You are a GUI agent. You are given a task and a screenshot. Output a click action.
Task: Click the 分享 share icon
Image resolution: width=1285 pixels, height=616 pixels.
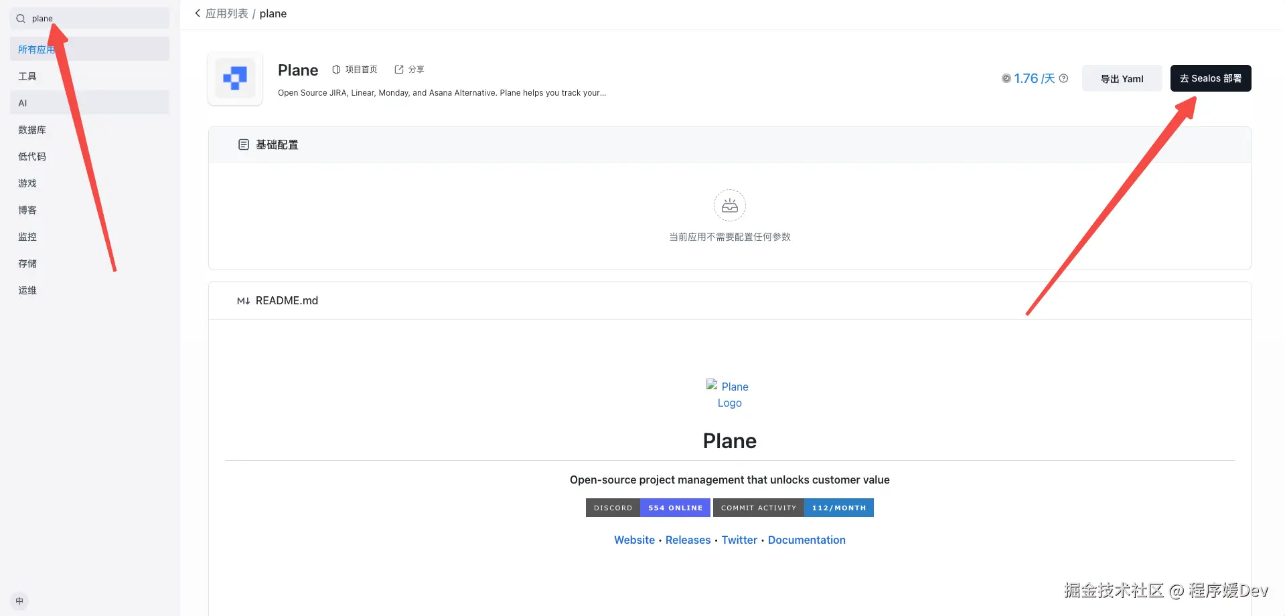(x=399, y=70)
